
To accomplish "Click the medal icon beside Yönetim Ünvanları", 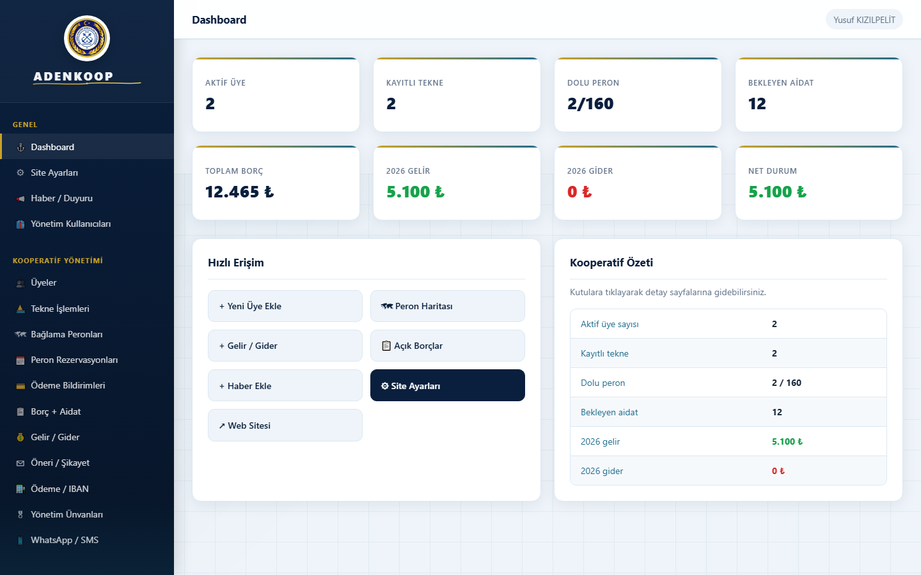I will (20, 514).
